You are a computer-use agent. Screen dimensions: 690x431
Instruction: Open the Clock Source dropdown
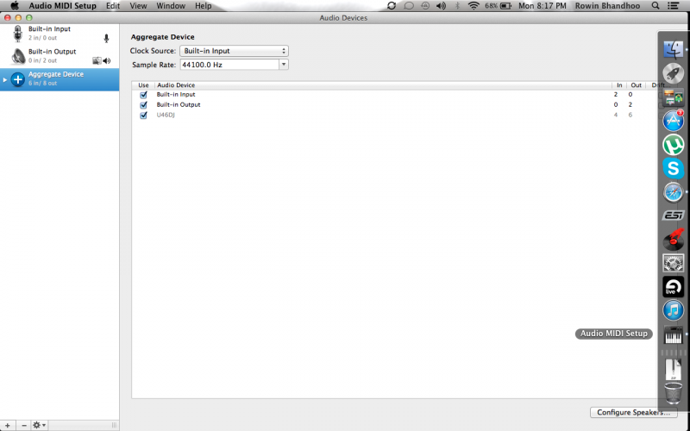(234, 51)
